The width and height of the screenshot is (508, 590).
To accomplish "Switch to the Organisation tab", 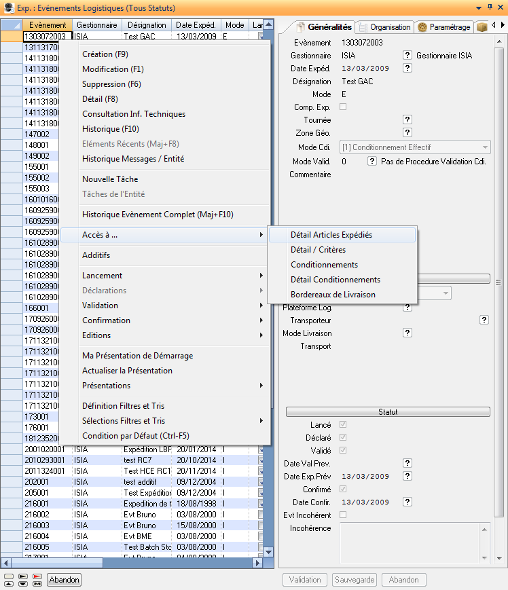I will click(385, 27).
